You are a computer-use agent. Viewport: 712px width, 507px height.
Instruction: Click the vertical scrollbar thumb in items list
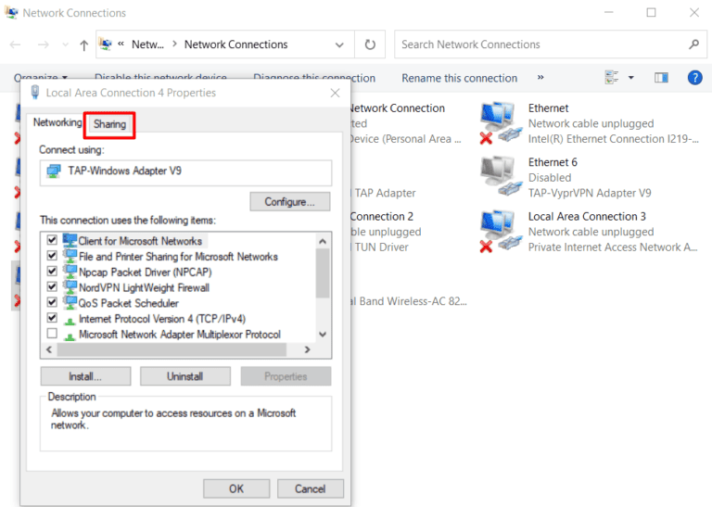click(x=323, y=273)
